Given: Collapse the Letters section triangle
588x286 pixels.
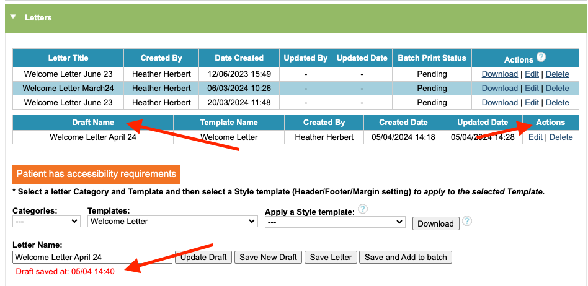Looking at the screenshot, I should point(13,17).
